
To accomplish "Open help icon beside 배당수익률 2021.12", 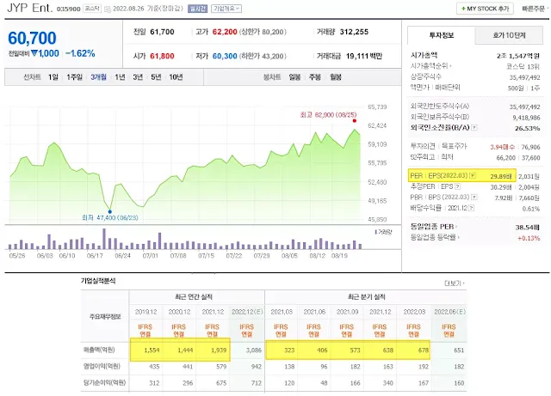I will click(471, 208).
